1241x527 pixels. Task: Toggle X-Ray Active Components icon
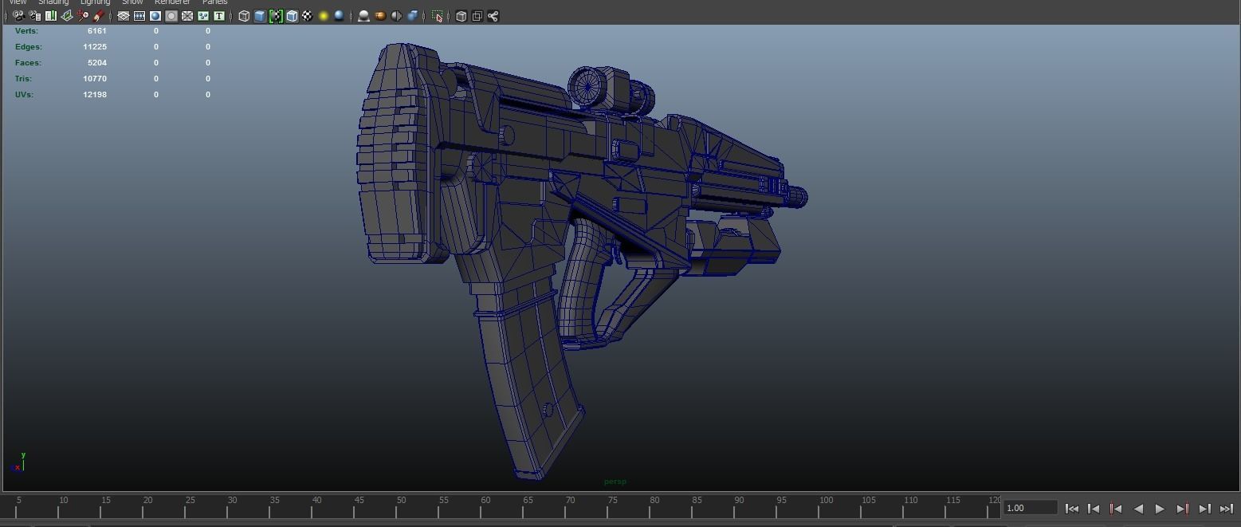pos(477,16)
